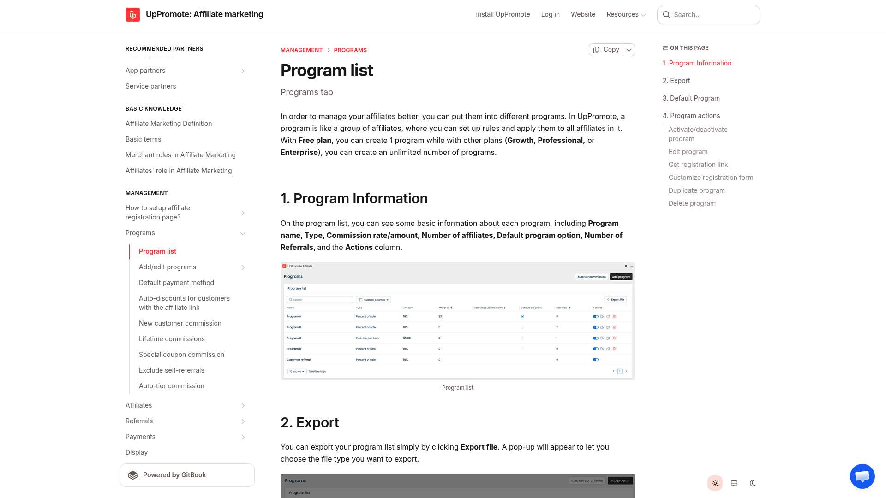
Task: Click the search magnifier icon
Action: [666, 15]
